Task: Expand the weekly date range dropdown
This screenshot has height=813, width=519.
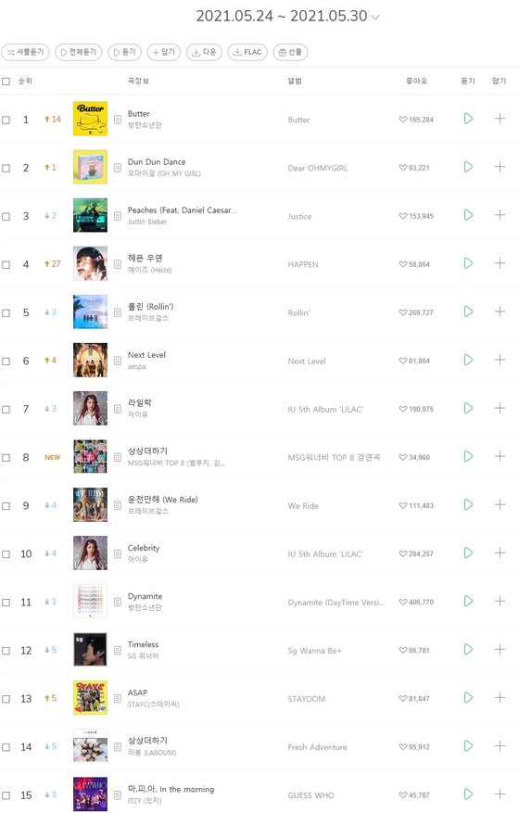Action: [x=375, y=17]
